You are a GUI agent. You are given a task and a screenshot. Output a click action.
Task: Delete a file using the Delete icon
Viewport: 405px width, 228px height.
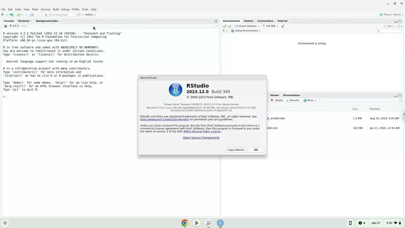[x=277, y=100]
